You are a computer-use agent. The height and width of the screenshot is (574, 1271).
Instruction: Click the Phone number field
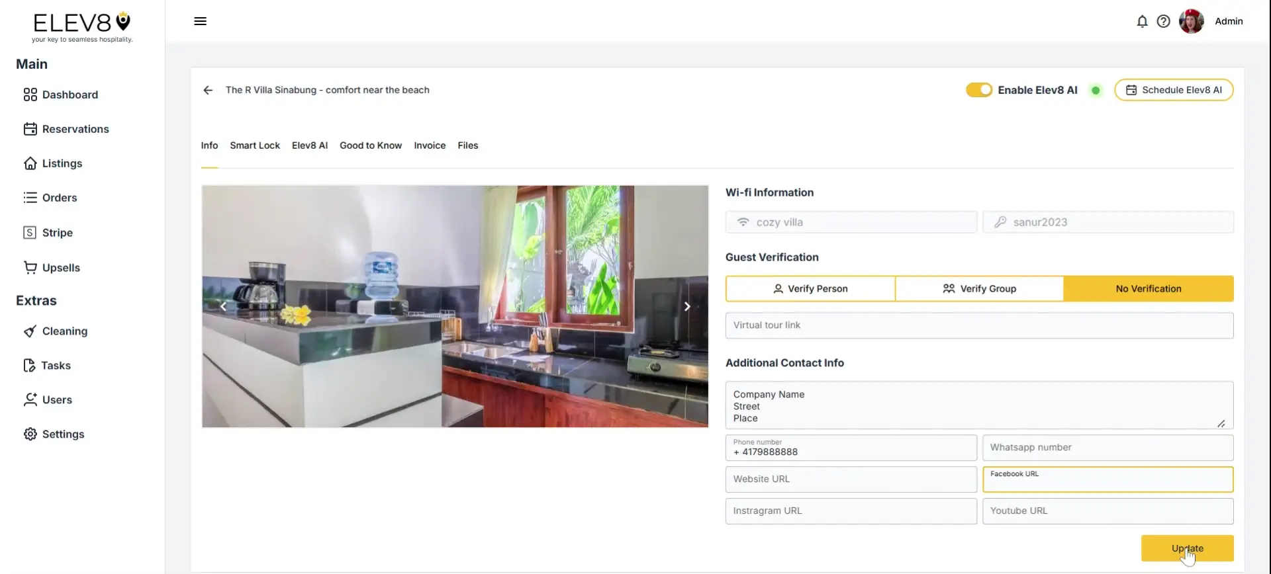(x=851, y=448)
